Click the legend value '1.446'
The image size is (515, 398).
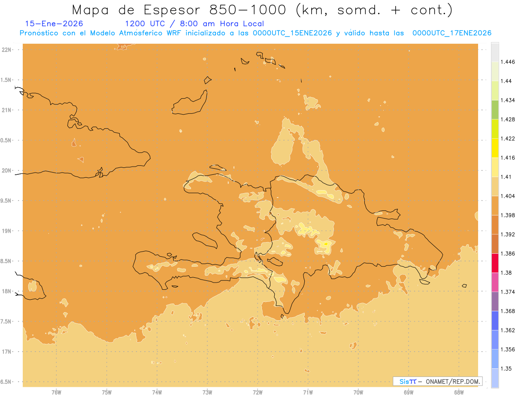click(507, 62)
